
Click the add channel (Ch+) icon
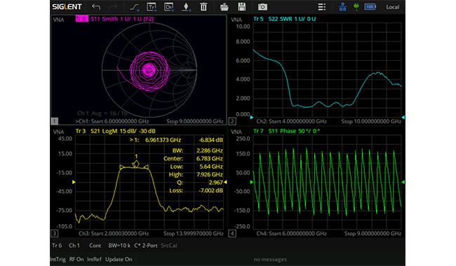169,7
